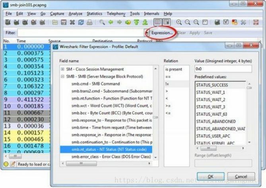Jump to last packet icon
266x188 pixels.
pyautogui.click(x=145, y=22)
